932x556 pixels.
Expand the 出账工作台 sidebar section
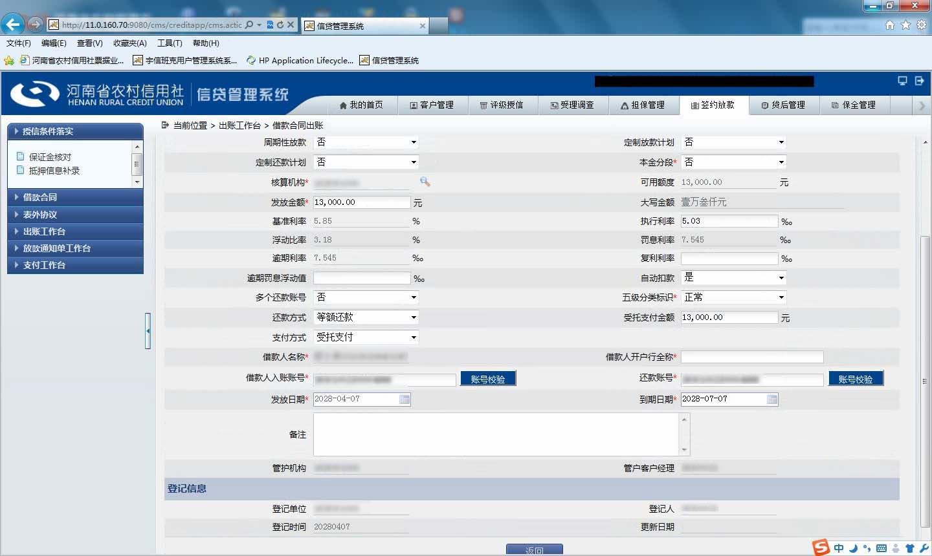click(75, 231)
